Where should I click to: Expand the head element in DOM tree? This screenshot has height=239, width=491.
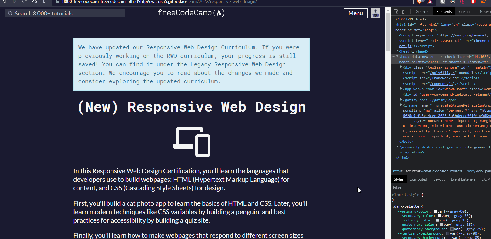[397, 51]
